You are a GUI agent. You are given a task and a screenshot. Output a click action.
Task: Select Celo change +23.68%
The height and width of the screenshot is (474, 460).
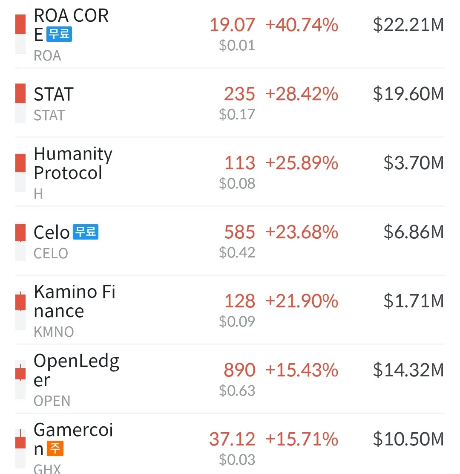click(x=302, y=232)
